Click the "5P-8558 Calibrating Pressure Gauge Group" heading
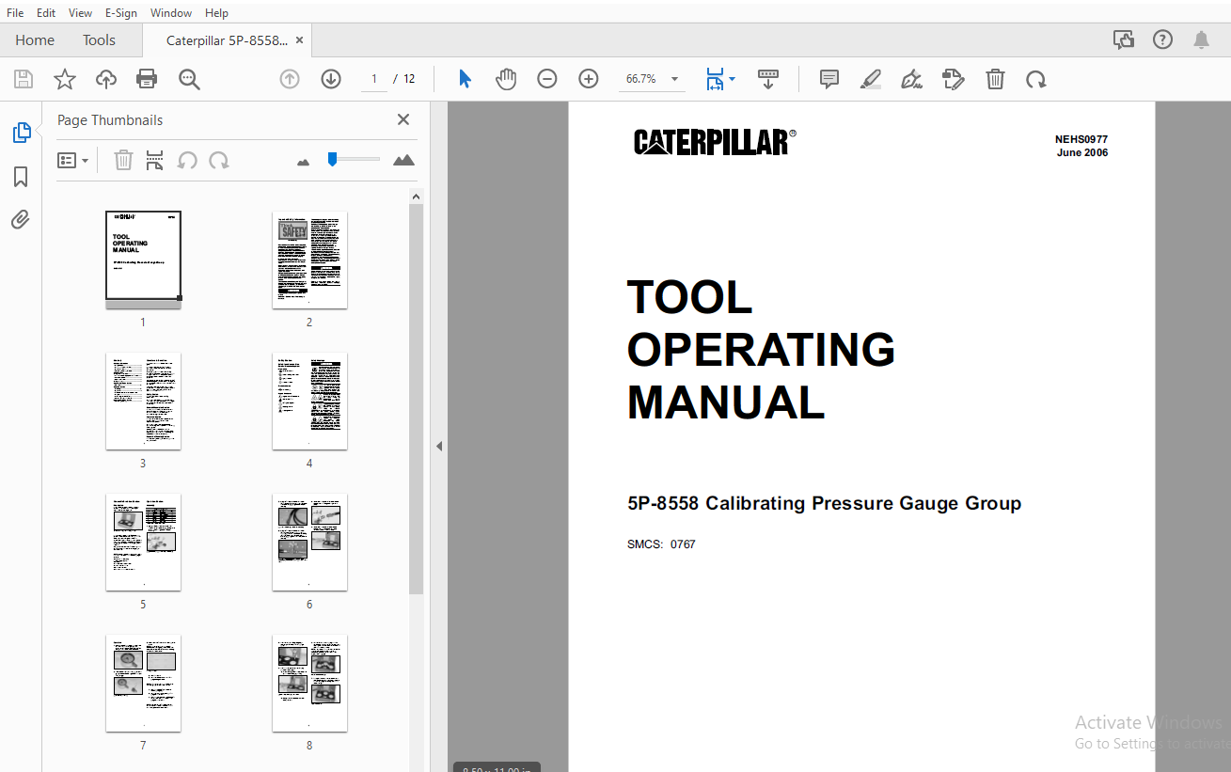Image resolution: width=1231 pixels, height=772 pixels. coord(825,503)
